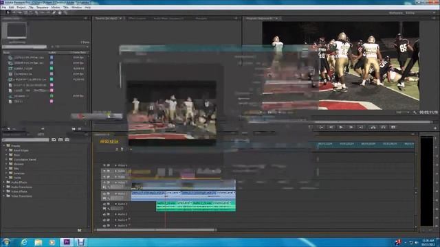
Task: Click Program monitor timecode 00:02:11:18
Action: pyautogui.click(x=428, y=113)
